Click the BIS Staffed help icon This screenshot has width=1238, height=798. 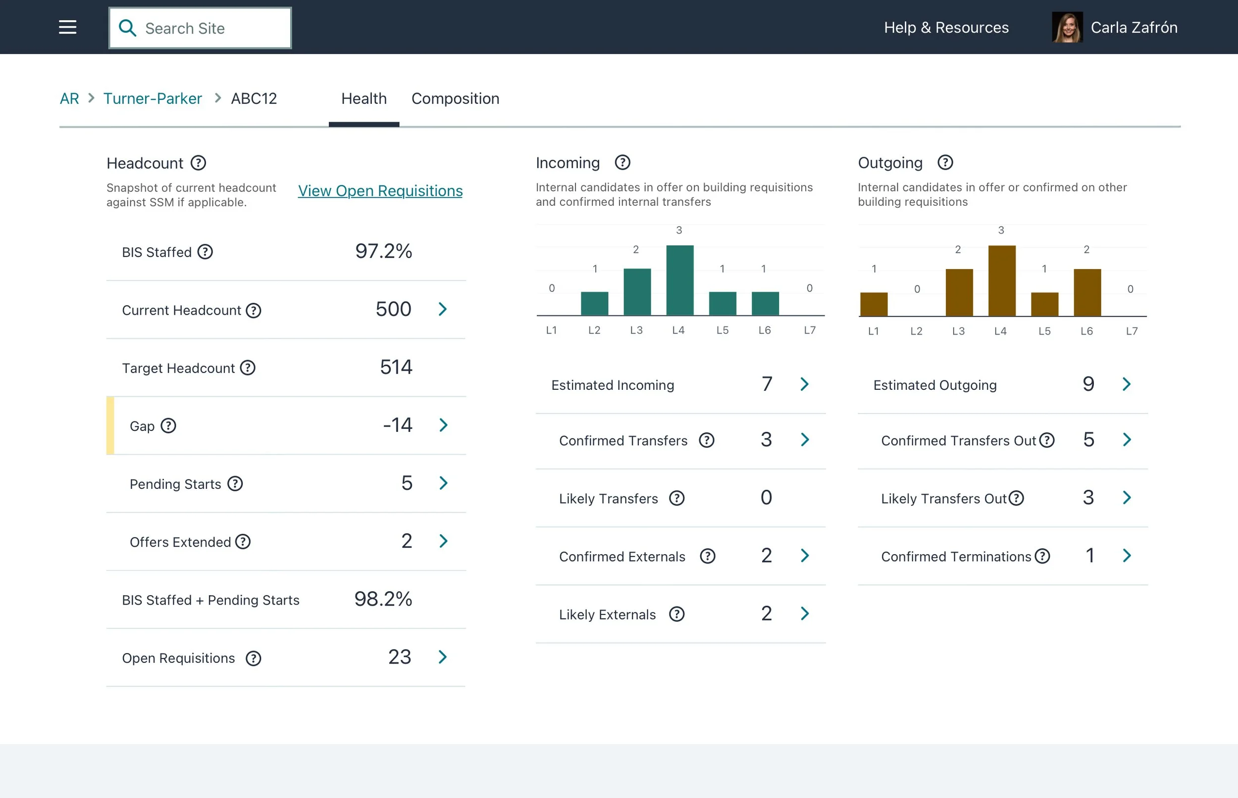[206, 252]
